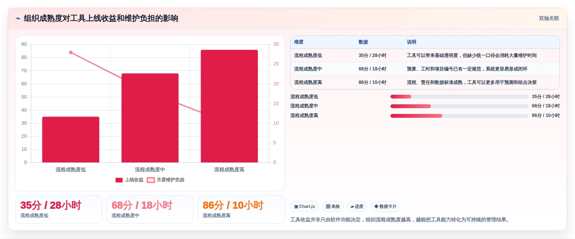
Task: Click the right axis value 30
Action: [276, 44]
